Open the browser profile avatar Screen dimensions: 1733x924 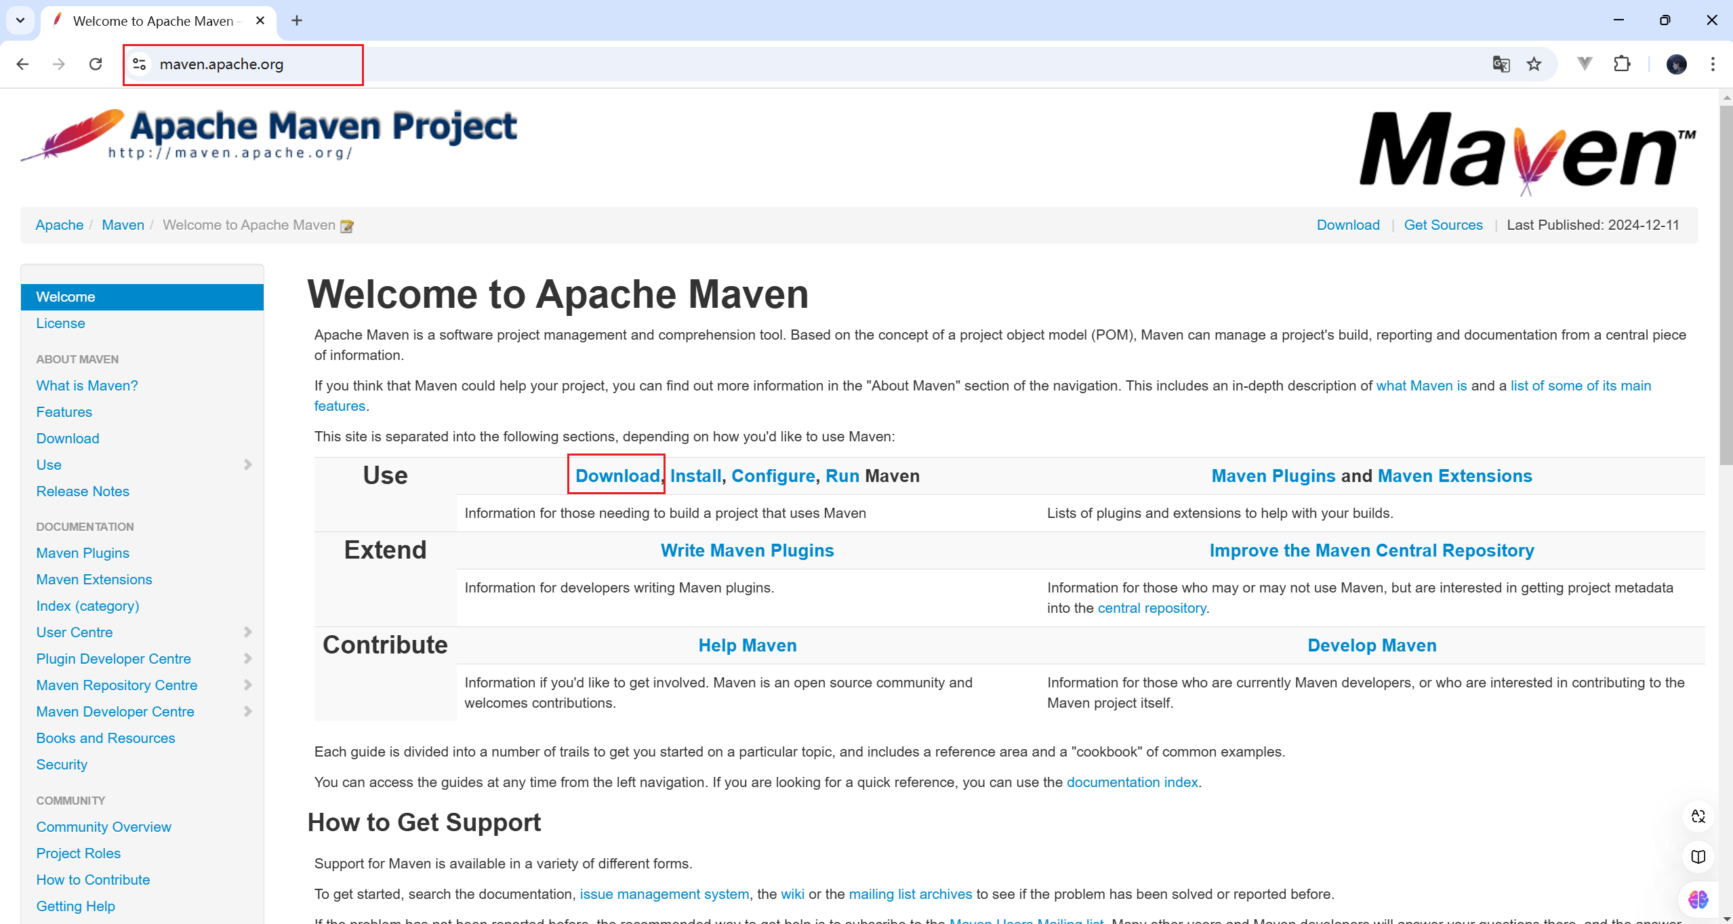coord(1676,64)
